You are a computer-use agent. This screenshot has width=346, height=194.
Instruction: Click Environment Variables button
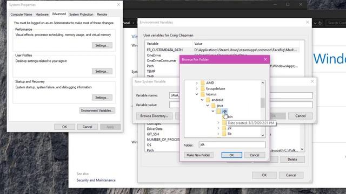pos(97,110)
